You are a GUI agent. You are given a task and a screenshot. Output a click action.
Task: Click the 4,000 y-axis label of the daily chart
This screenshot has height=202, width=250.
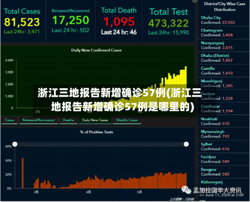click(x=9, y=60)
